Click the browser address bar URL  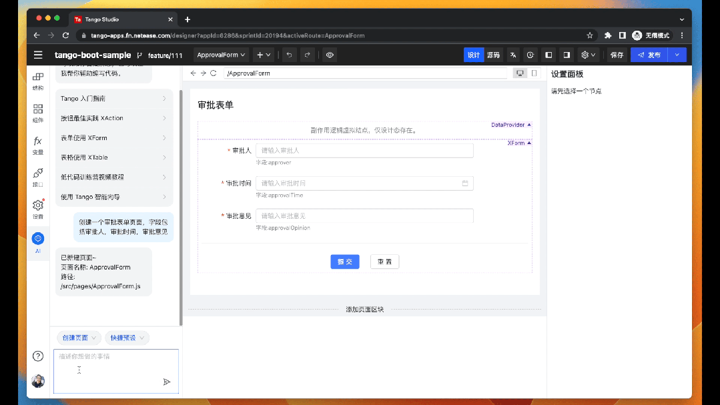coord(228,35)
